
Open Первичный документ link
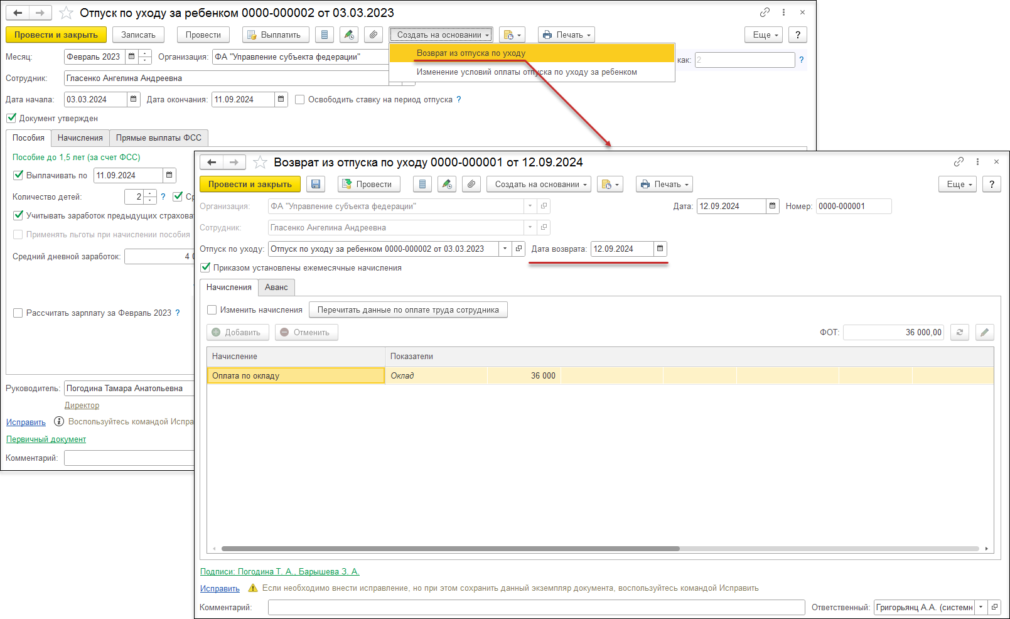[46, 439]
